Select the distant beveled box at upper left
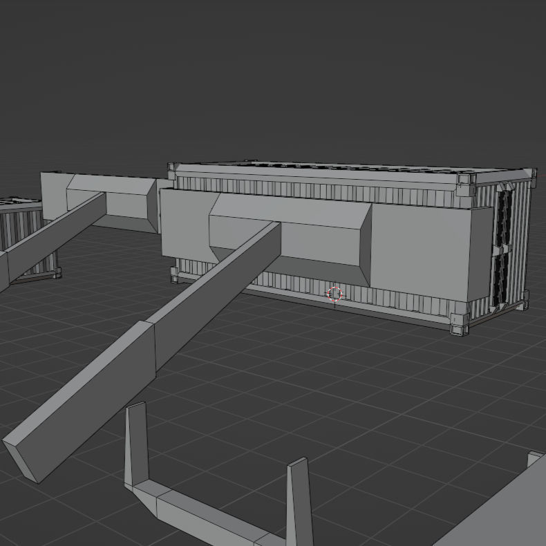 pyautogui.click(x=113, y=202)
